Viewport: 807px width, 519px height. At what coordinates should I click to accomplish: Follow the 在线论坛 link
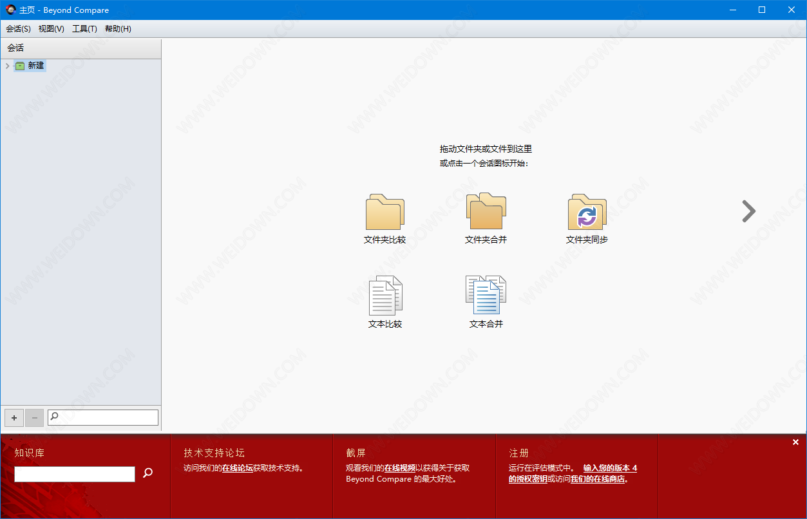(238, 468)
